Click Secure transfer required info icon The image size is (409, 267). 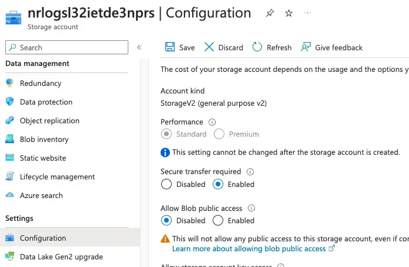tap(250, 172)
